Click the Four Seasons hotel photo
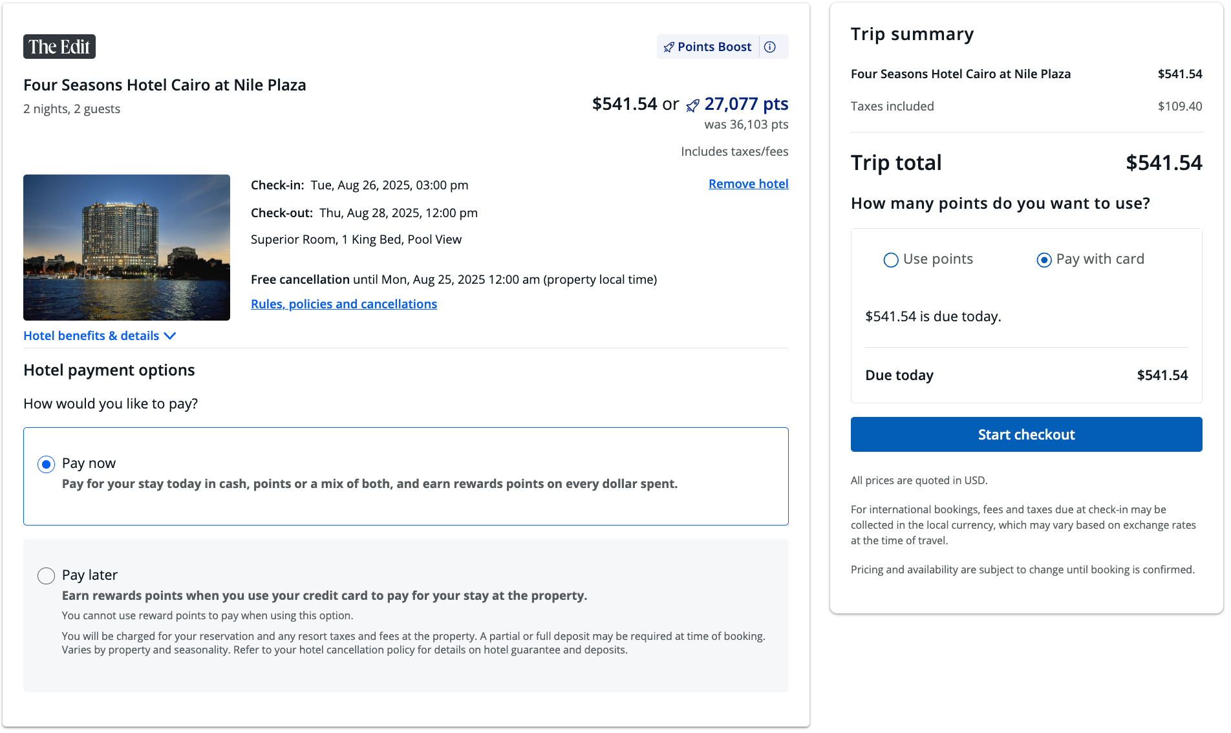Viewport: 1231px width, 733px height. pyautogui.click(x=127, y=248)
